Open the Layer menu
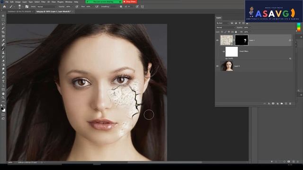The height and width of the screenshot is (170, 303). (25, 2)
